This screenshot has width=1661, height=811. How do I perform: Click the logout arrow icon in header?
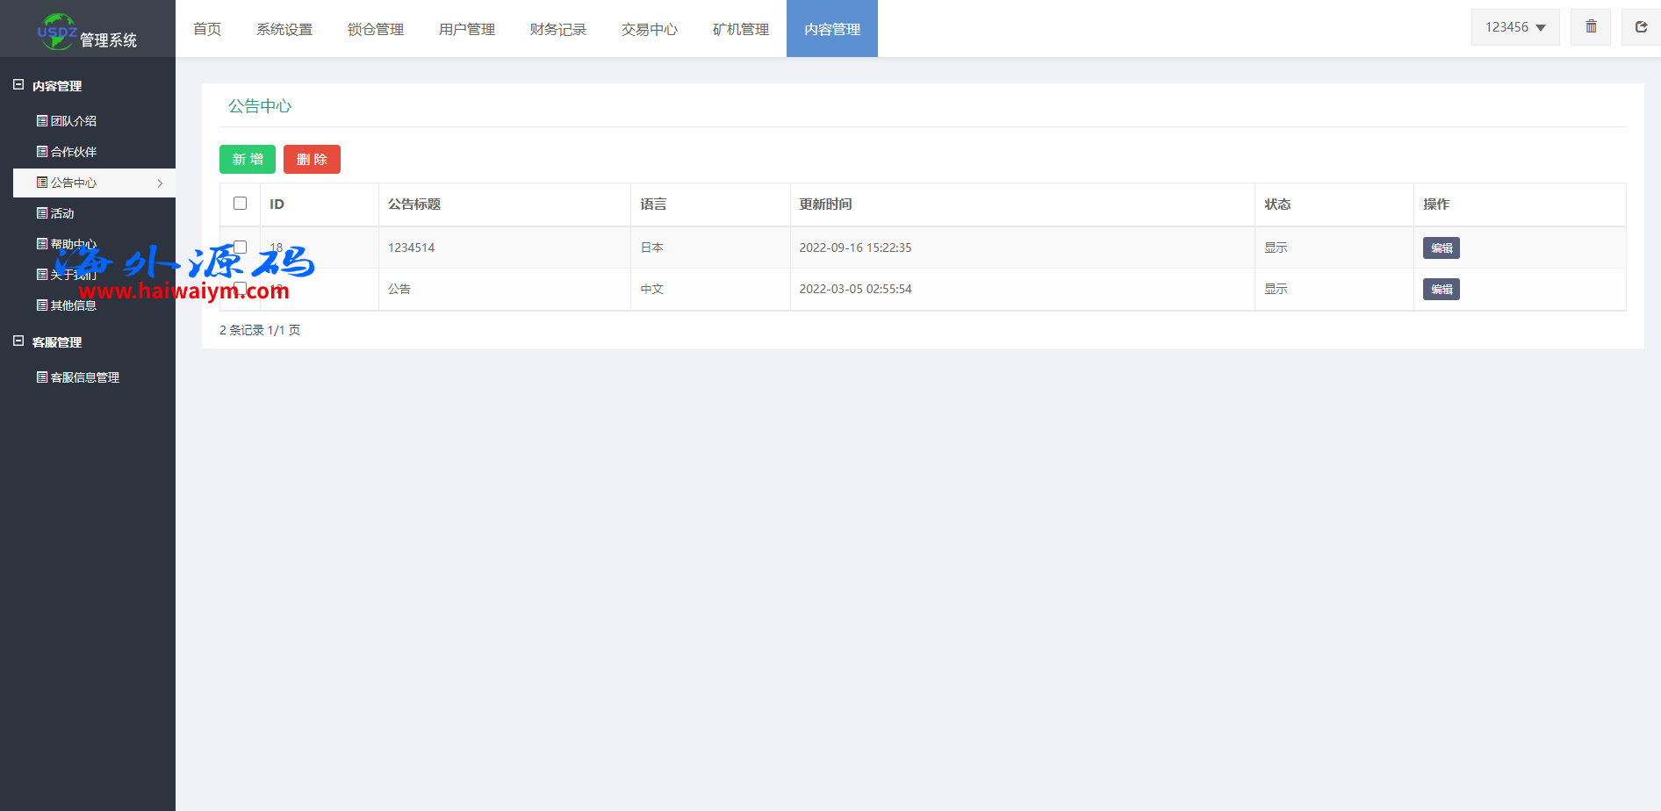[x=1641, y=27]
